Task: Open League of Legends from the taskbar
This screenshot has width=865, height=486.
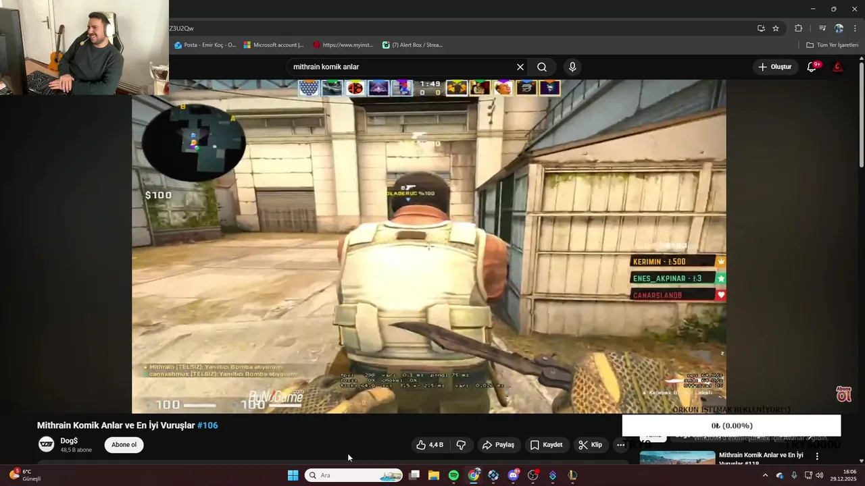Action: point(572,475)
